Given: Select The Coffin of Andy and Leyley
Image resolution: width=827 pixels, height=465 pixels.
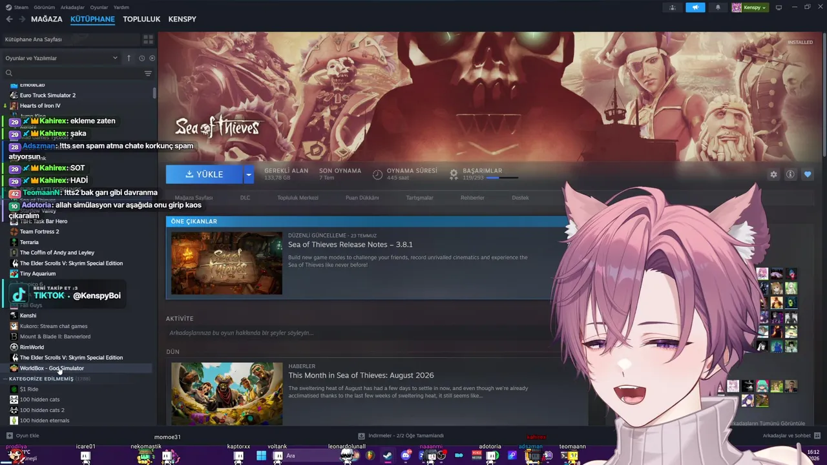Looking at the screenshot, I should (57, 253).
